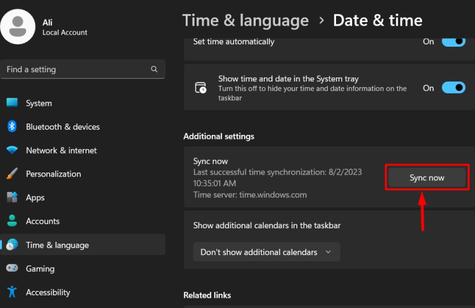Click the Gaming controller icon
475x308 pixels.
pos(12,268)
